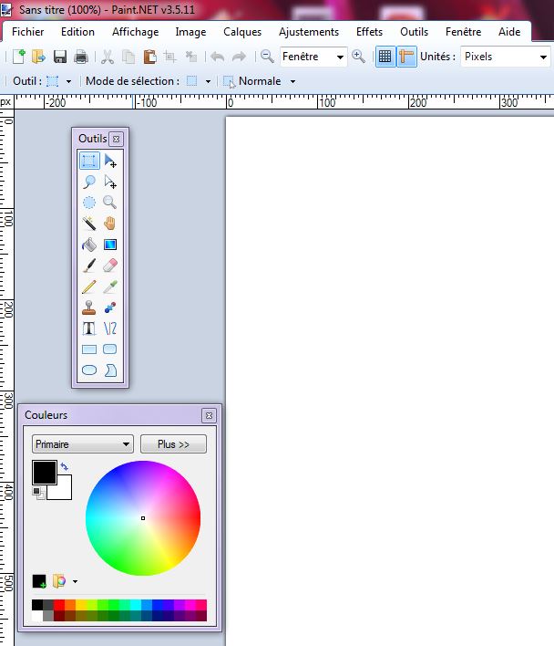Select the Freeform Shape tool

tap(110, 370)
